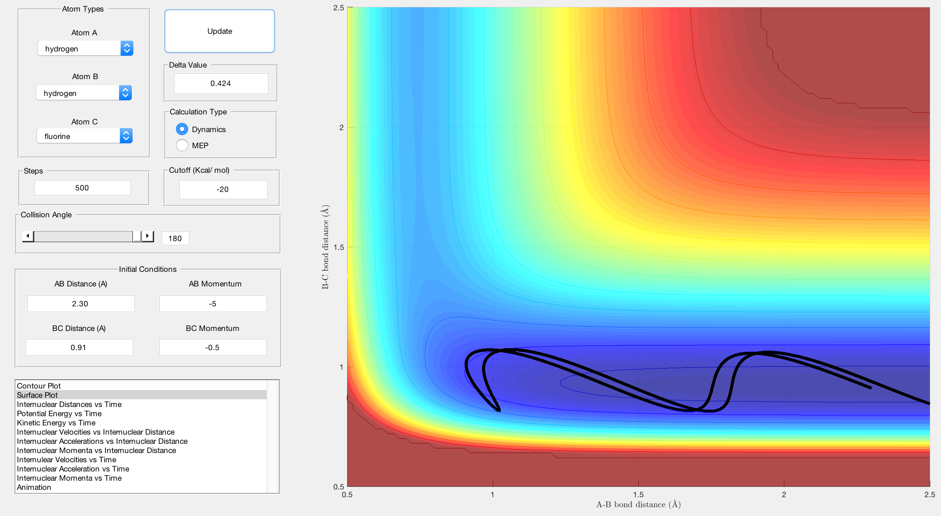
Task: Click the Delta Value field
Action: pos(221,84)
